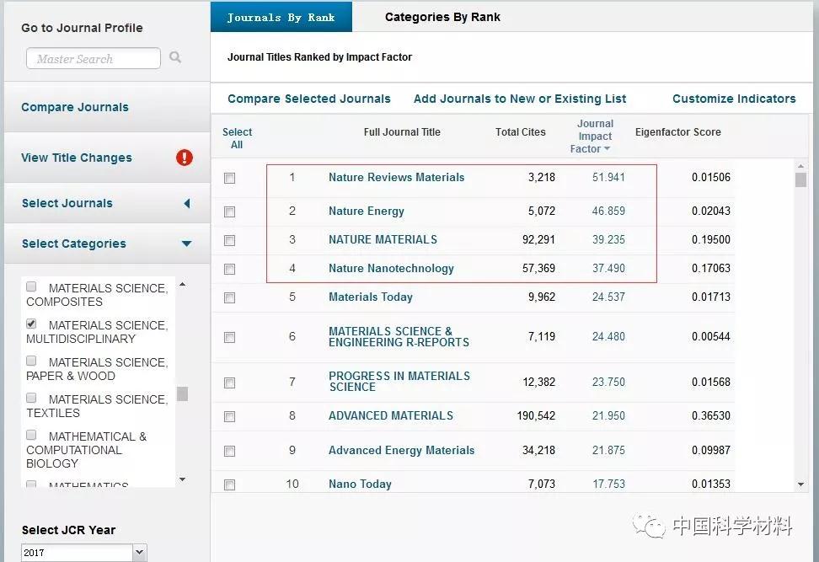Check the Nature Reviews Materials checkbox

pos(229,178)
